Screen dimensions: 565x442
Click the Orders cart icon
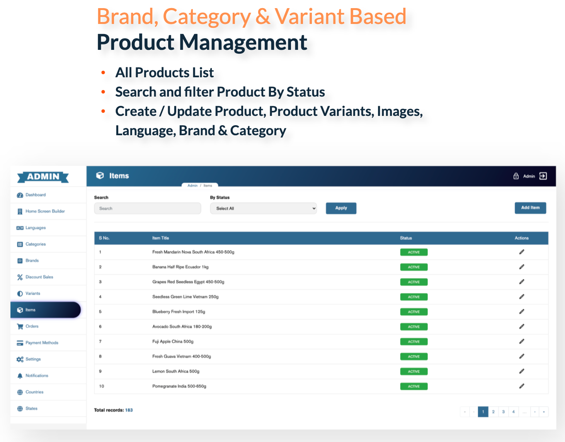point(20,326)
